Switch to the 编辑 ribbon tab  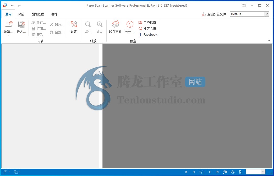[x=21, y=14]
